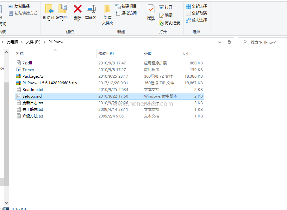This screenshot has width=287, height=210.
Task: Click the PHPnow-1.5.6.1428396605.zip name
Action: [x=50, y=83]
